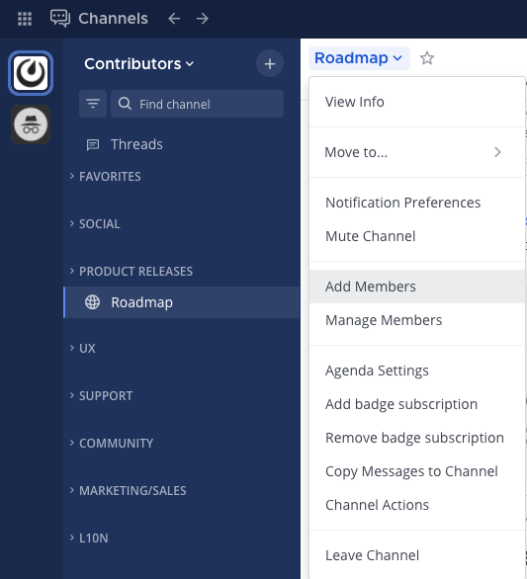The image size is (527, 579).
Task: Open the channel filter icon
Action: [x=93, y=104]
